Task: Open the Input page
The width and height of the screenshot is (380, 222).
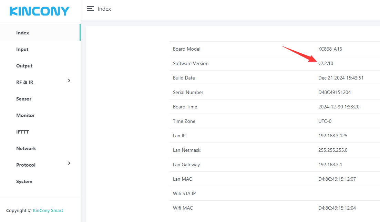Action: [x=22, y=49]
